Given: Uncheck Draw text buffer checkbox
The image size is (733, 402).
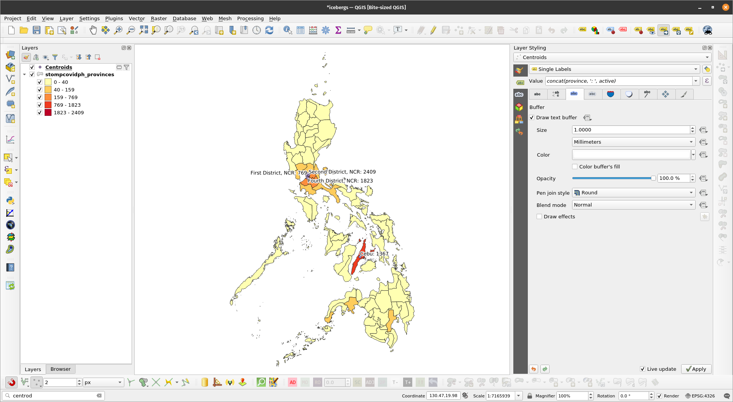Looking at the screenshot, I should (x=532, y=118).
